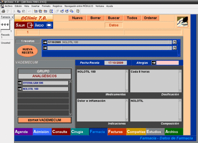Click the application icon left of Archivo menu
Screen dimensions: 198x143
coord(2,6)
